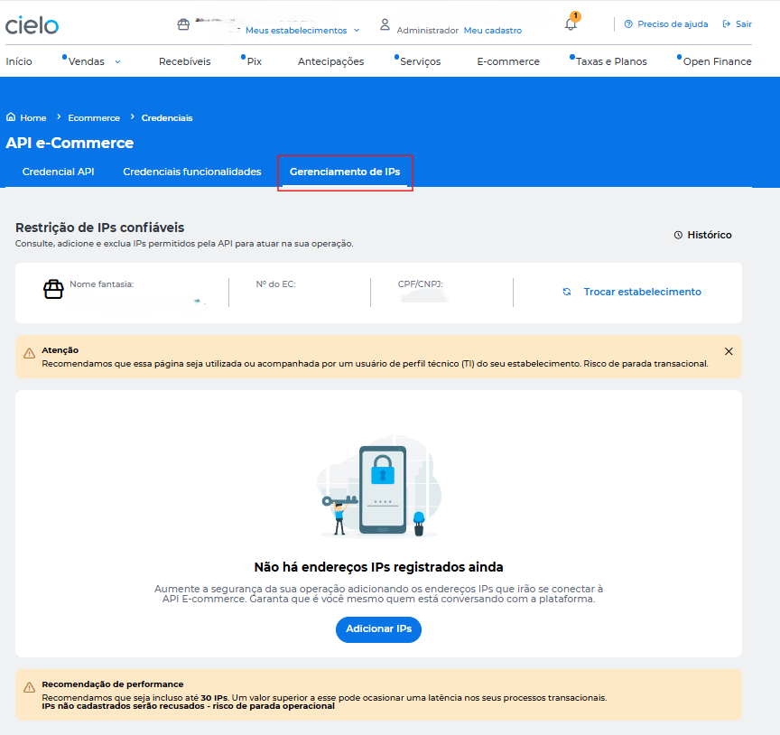Click the phone lock illustration
Screen dimensions: 780x735
click(379, 488)
